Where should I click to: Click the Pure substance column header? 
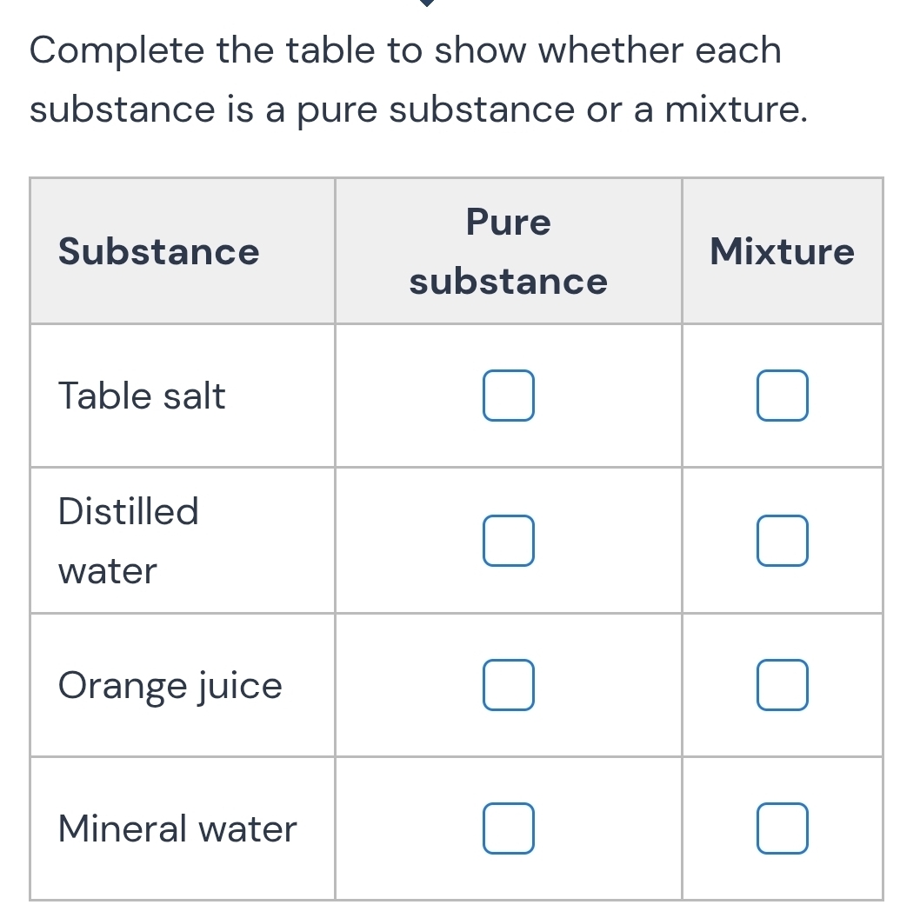pos(507,251)
